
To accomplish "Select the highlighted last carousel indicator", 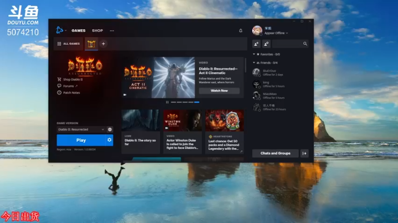I will click(197, 102).
